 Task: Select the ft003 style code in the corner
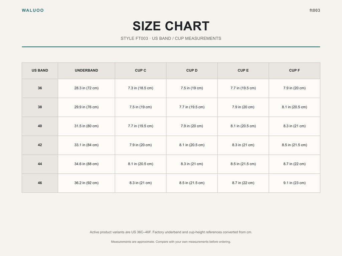[315, 10]
